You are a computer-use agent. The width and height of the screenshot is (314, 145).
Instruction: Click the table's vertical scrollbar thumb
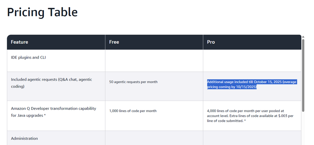tap(303, 75)
